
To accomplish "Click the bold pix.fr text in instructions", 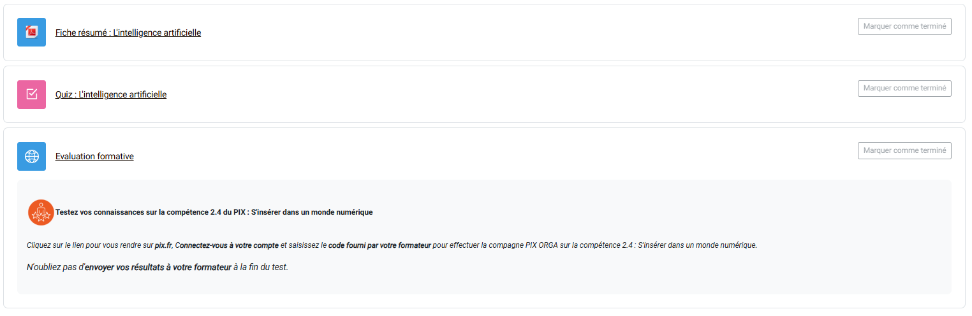I will click(x=163, y=245).
